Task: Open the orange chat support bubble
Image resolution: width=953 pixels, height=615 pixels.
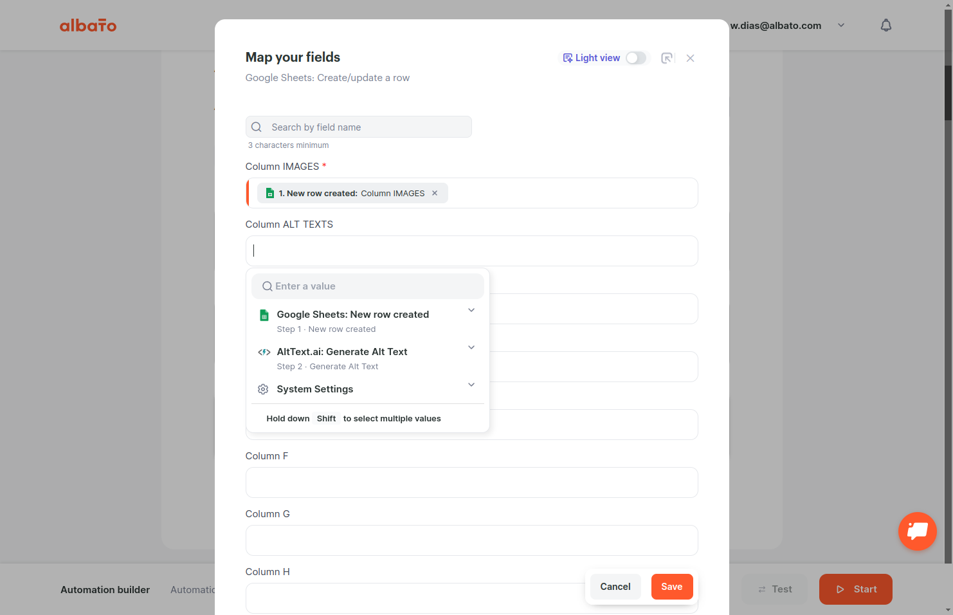Action: [918, 531]
